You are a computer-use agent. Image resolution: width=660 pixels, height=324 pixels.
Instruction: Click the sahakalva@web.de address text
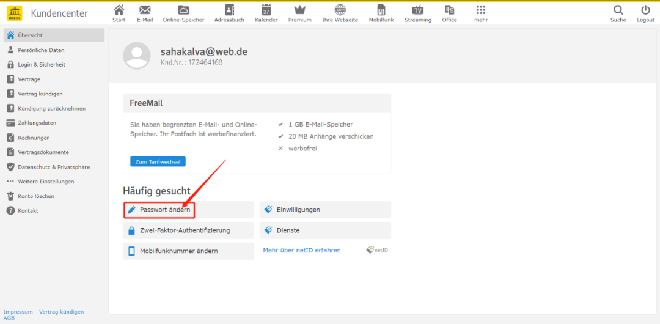(204, 52)
